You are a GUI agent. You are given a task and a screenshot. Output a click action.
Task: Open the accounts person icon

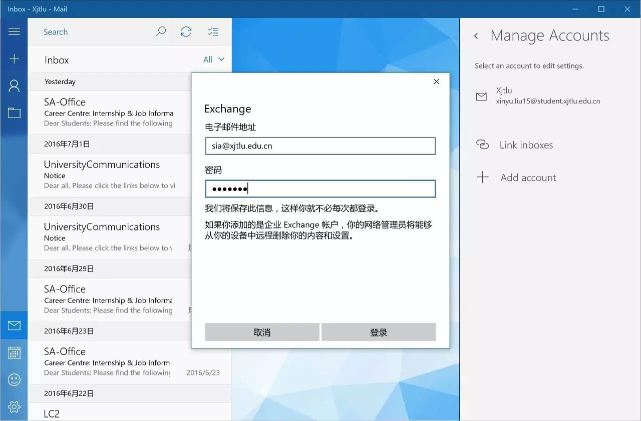14,86
